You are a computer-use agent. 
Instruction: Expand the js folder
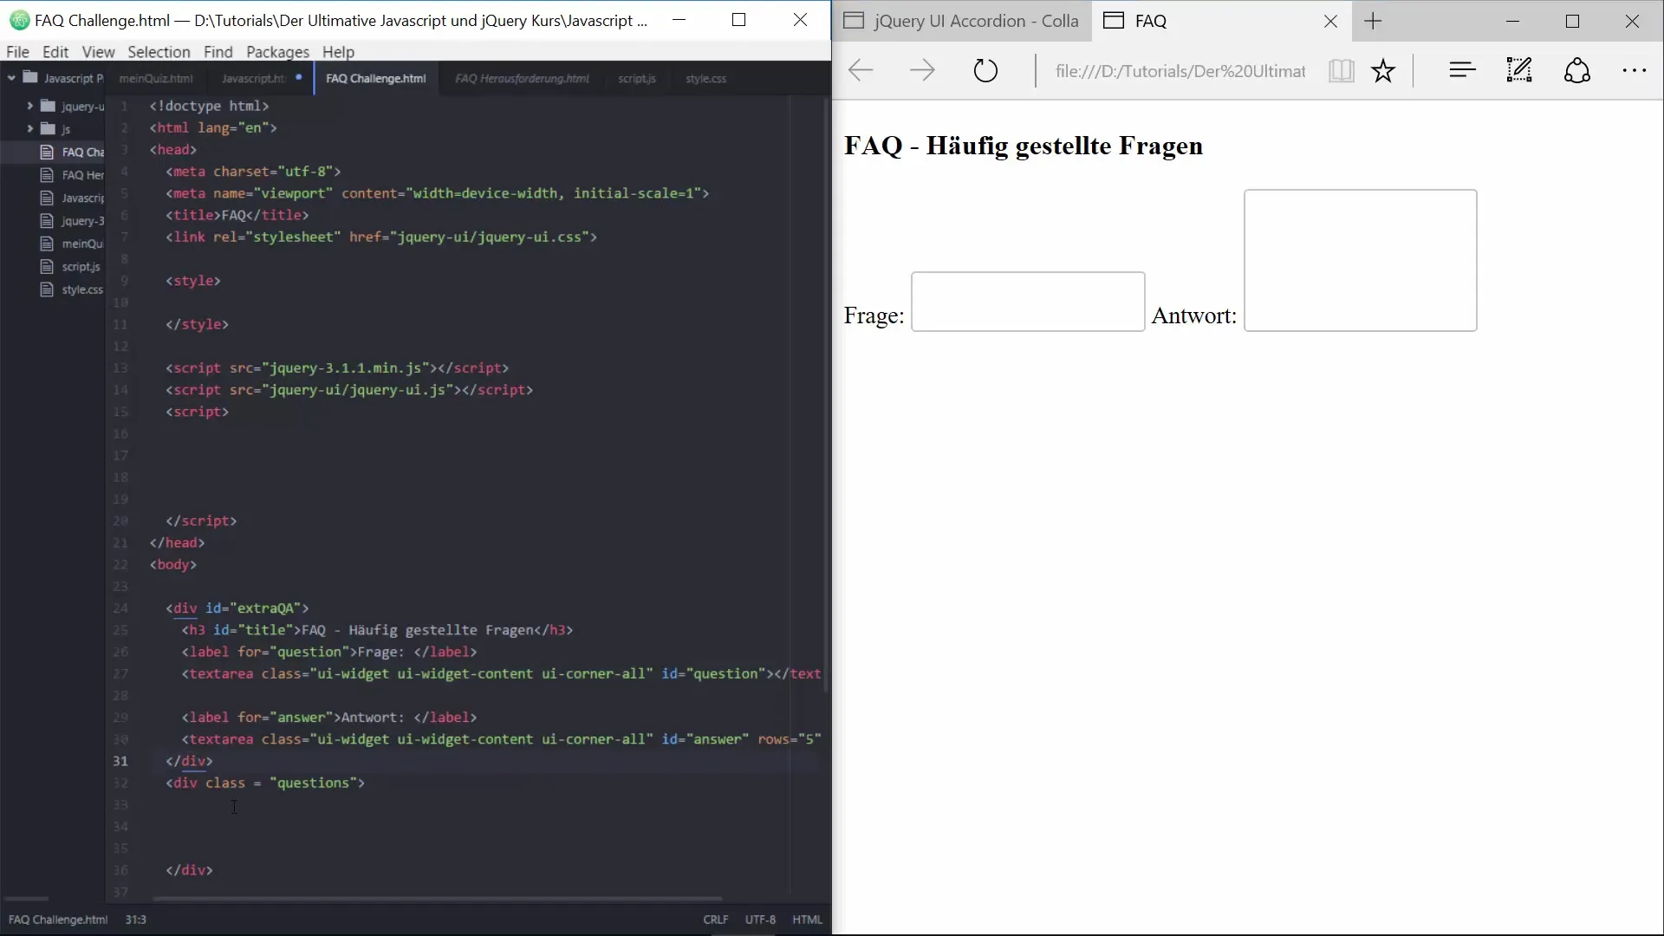29,128
